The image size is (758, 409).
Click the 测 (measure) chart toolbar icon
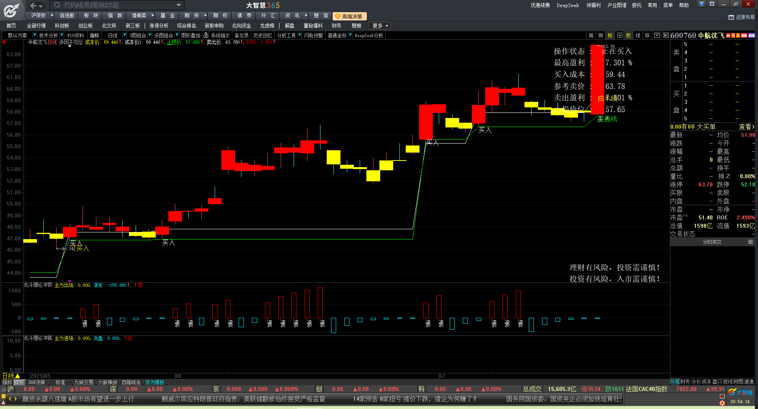click(600, 35)
